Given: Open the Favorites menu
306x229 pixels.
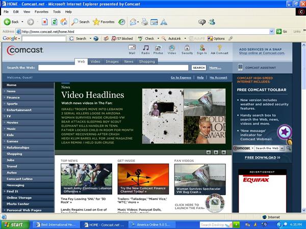Looking at the screenshot, I should click(x=41, y=12).
